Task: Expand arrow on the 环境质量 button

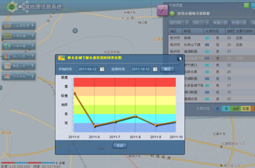Action: 33,36
